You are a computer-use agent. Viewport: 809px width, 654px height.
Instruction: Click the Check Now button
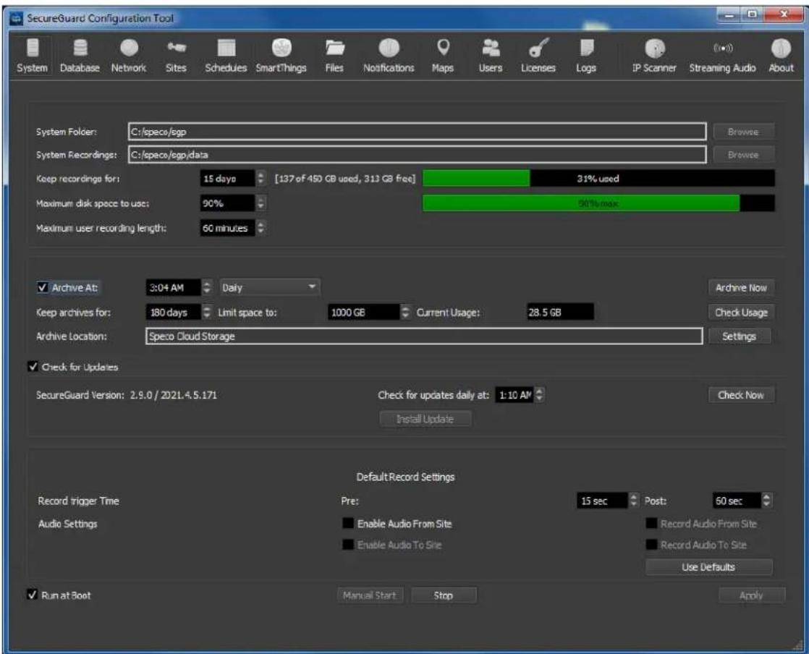coord(741,395)
